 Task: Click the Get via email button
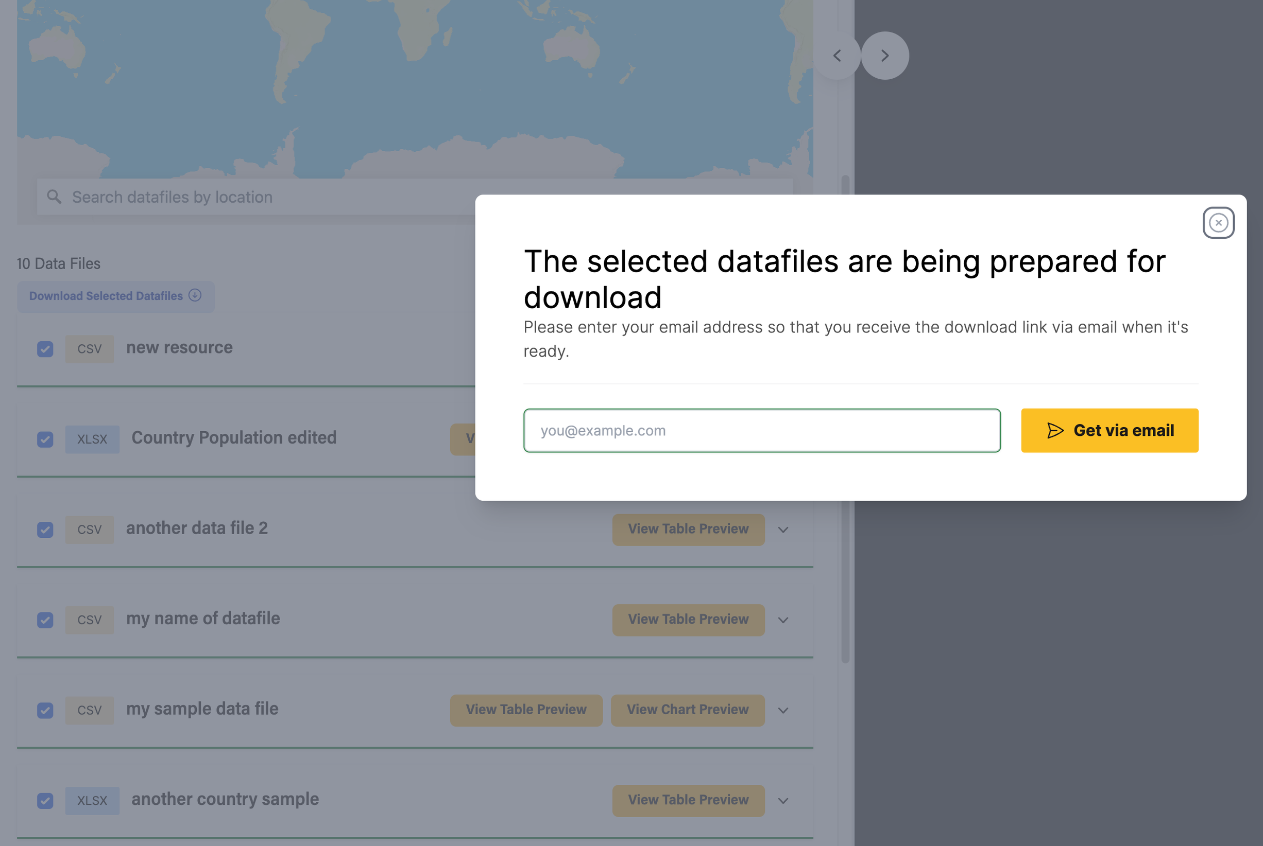pos(1109,431)
